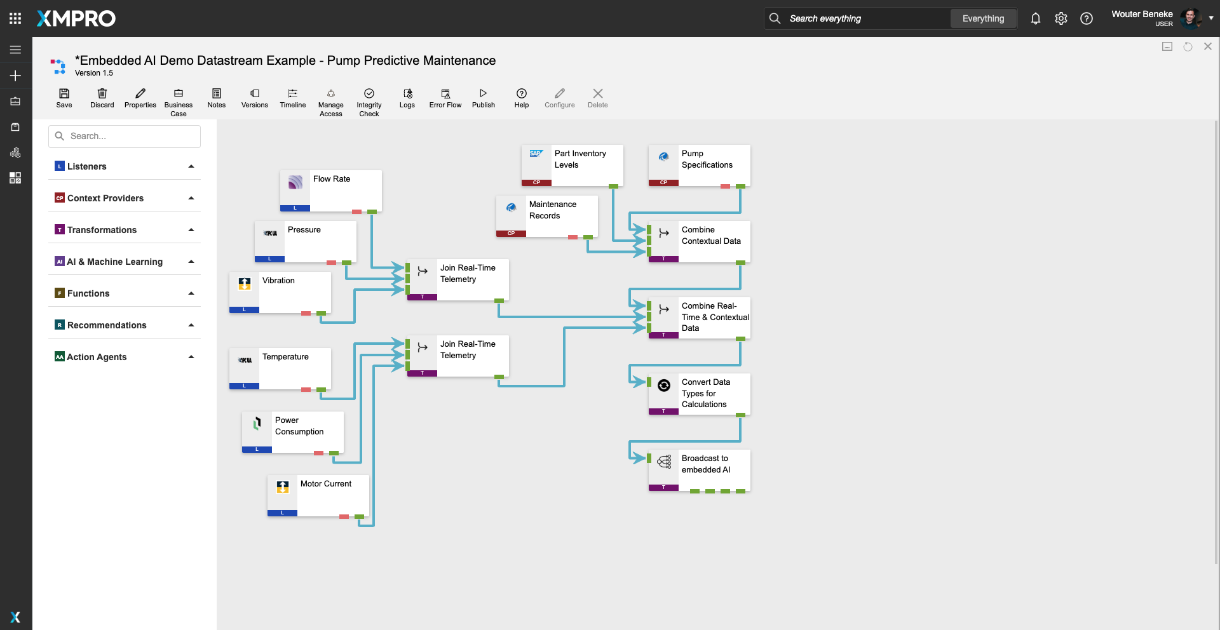Image resolution: width=1220 pixels, height=630 pixels.
Task: Open the app launcher grid icon
Action: pos(15,18)
